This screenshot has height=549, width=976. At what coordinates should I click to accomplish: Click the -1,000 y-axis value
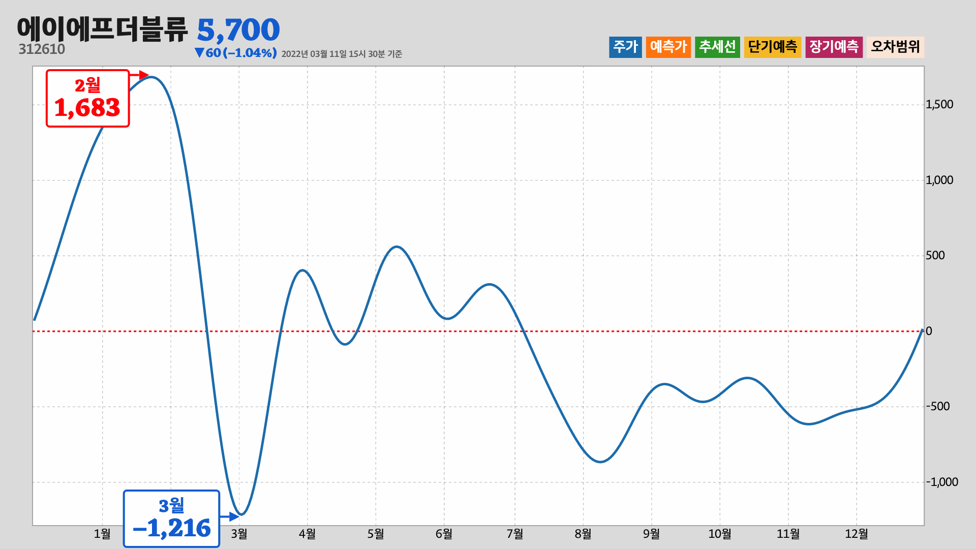[942, 482]
